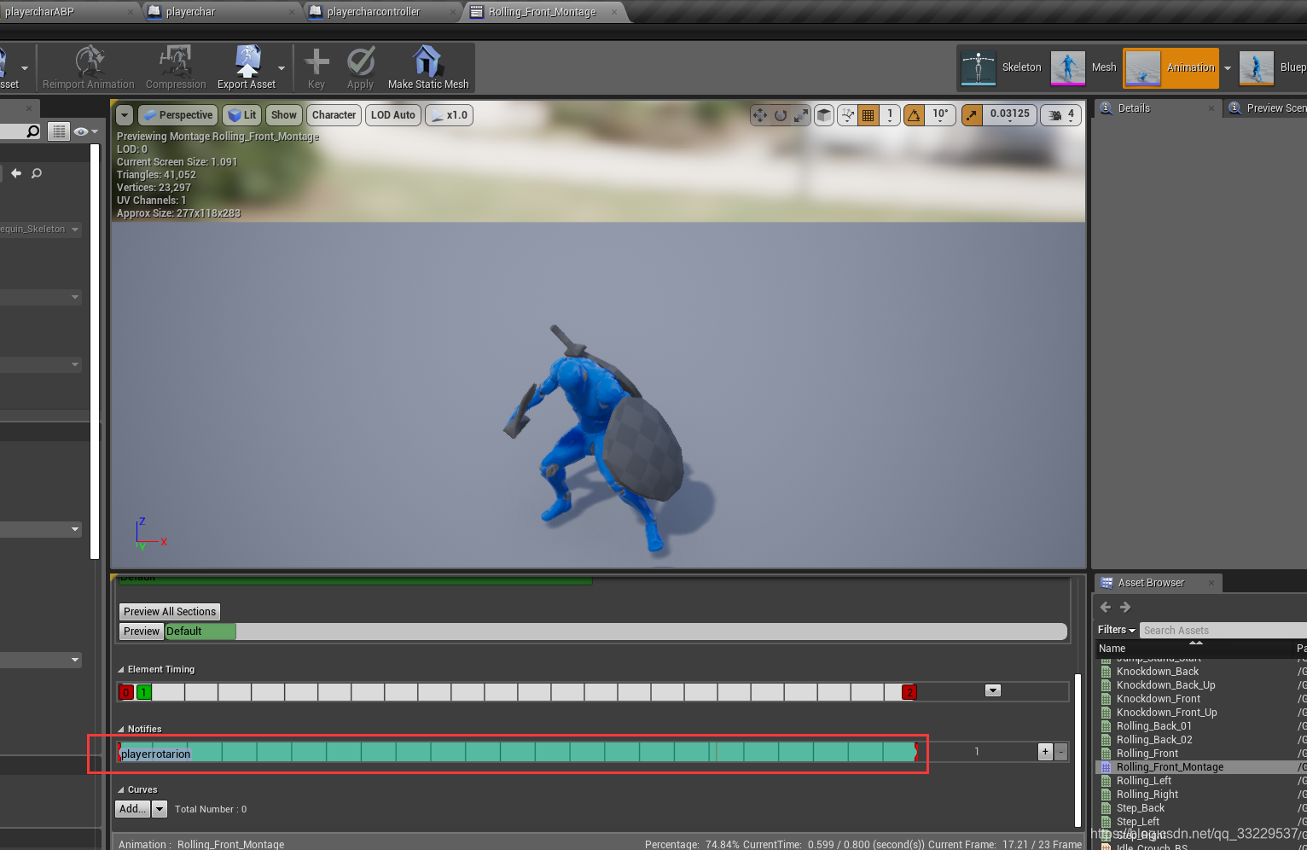Select scale gizmo tool in viewport

click(x=801, y=115)
